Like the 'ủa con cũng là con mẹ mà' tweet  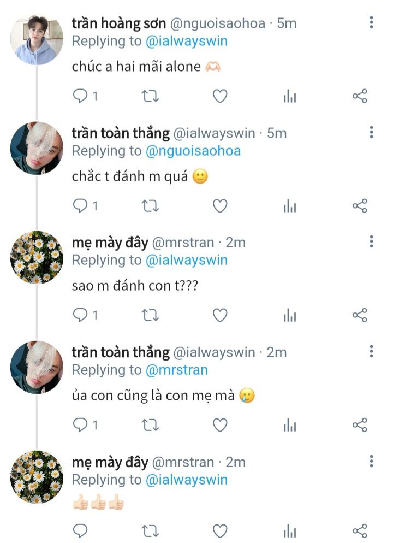click(x=219, y=425)
